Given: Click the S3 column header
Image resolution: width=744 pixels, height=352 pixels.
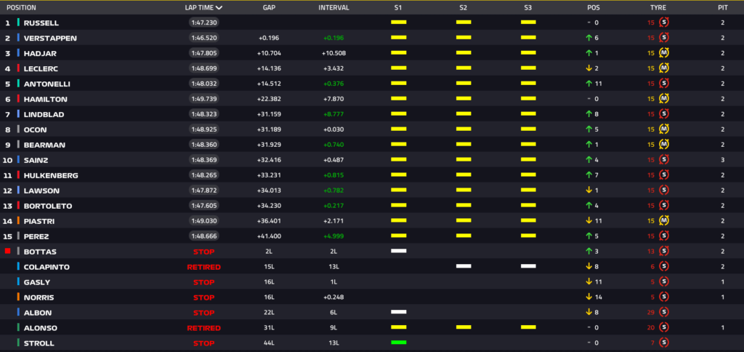Looking at the screenshot, I should 528,7.
